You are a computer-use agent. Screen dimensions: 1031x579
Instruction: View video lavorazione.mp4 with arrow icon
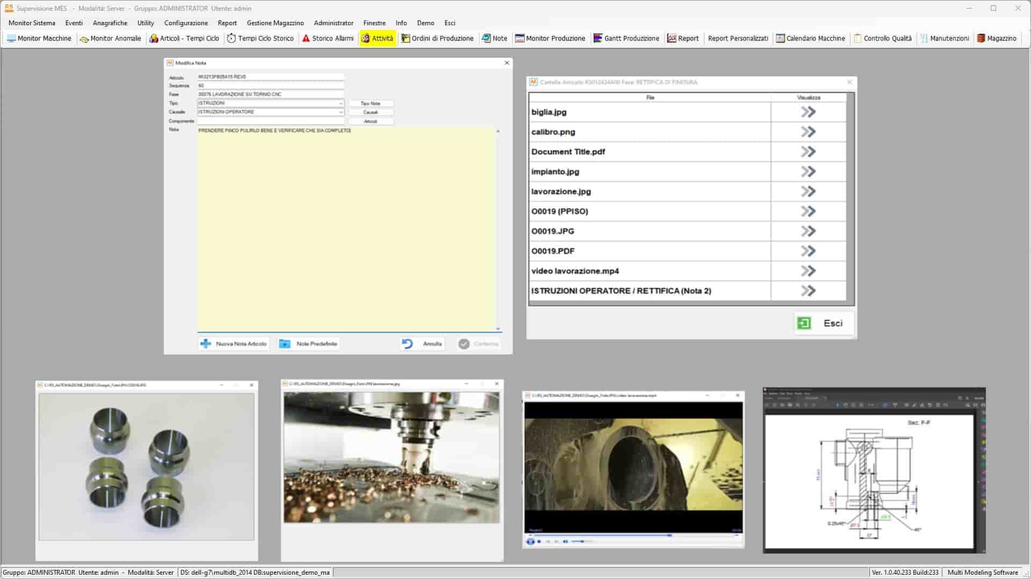[808, 271]
